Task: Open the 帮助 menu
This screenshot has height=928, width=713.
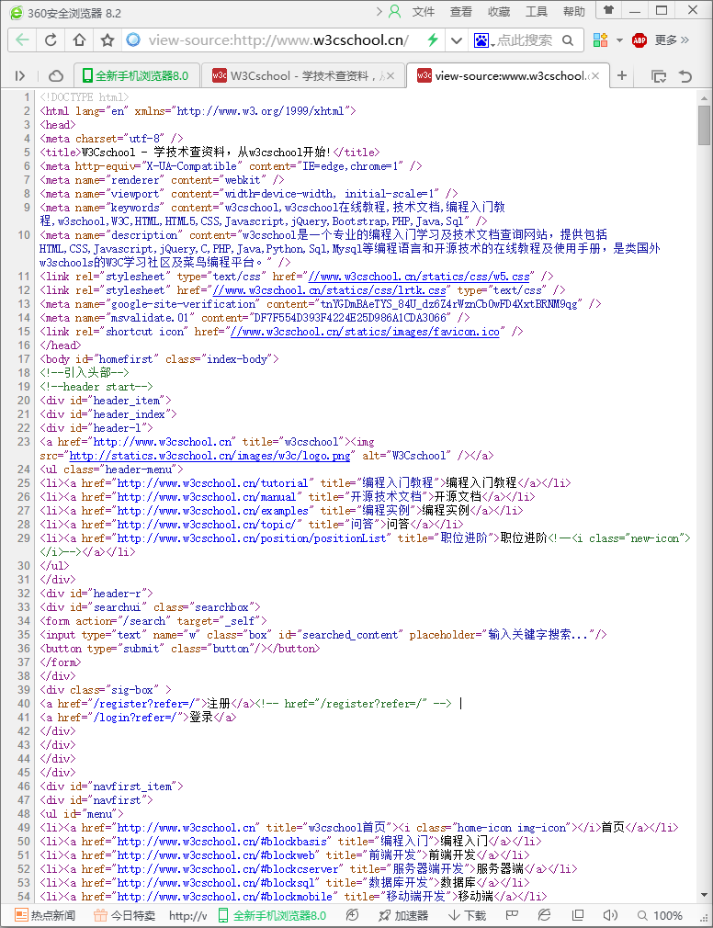Action: point(574,12)
